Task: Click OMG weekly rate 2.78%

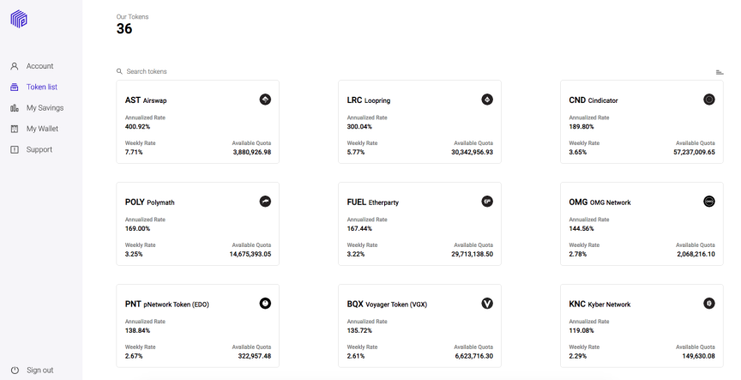Action: tap(578, 254)
